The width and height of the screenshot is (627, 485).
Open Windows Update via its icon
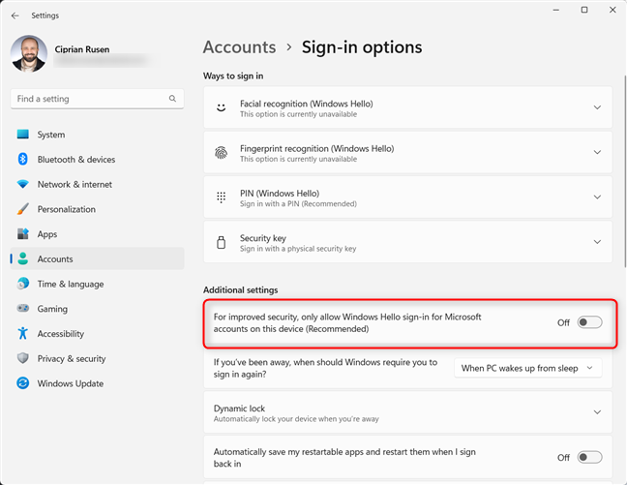pyautogui.click(x=23, y=383)
